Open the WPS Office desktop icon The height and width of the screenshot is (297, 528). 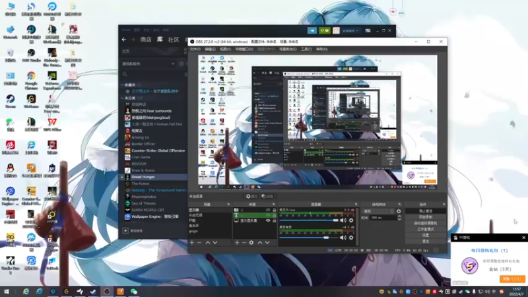click(52, 124)
